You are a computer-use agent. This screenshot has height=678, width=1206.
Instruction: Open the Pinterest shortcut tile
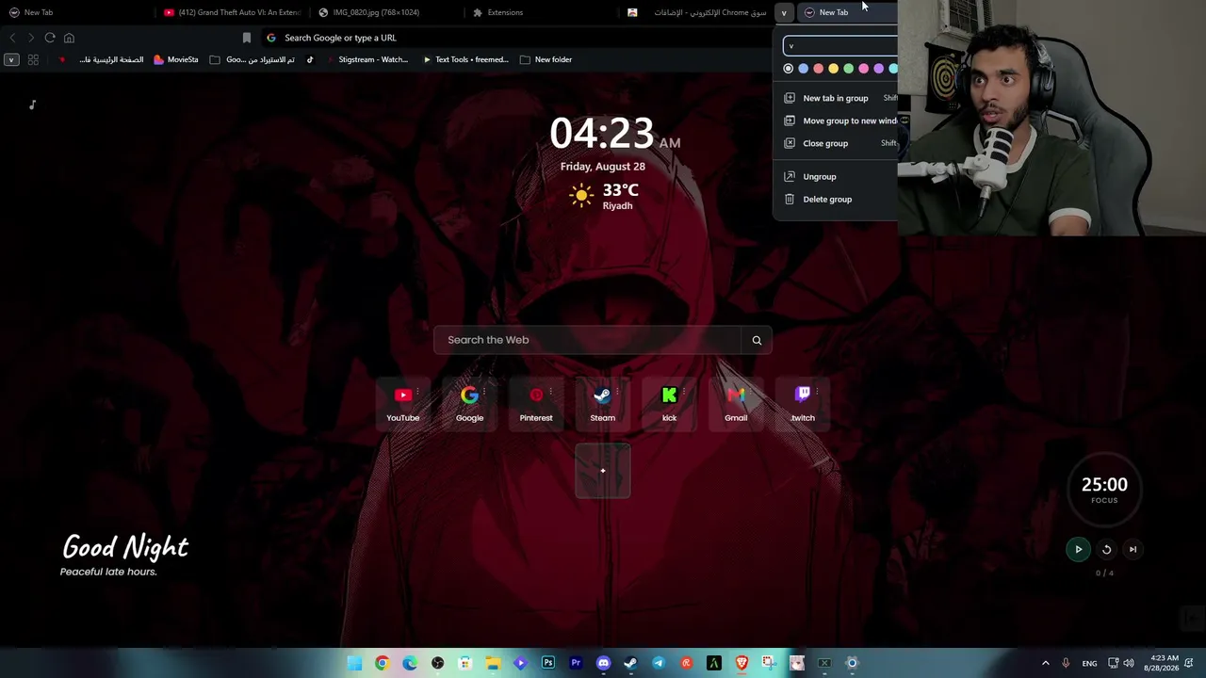(536, 404)
